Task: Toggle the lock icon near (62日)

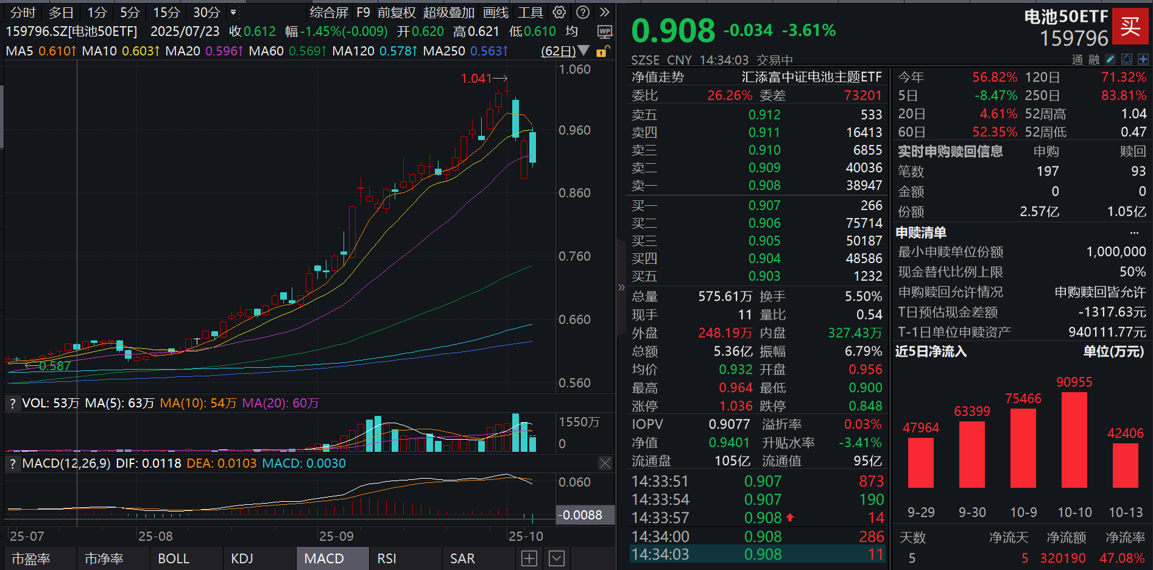Action: (602, 52)
